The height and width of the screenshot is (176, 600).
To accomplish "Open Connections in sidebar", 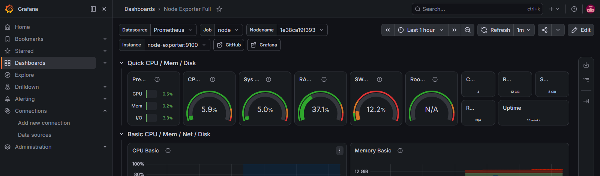I will pos(31,111).
